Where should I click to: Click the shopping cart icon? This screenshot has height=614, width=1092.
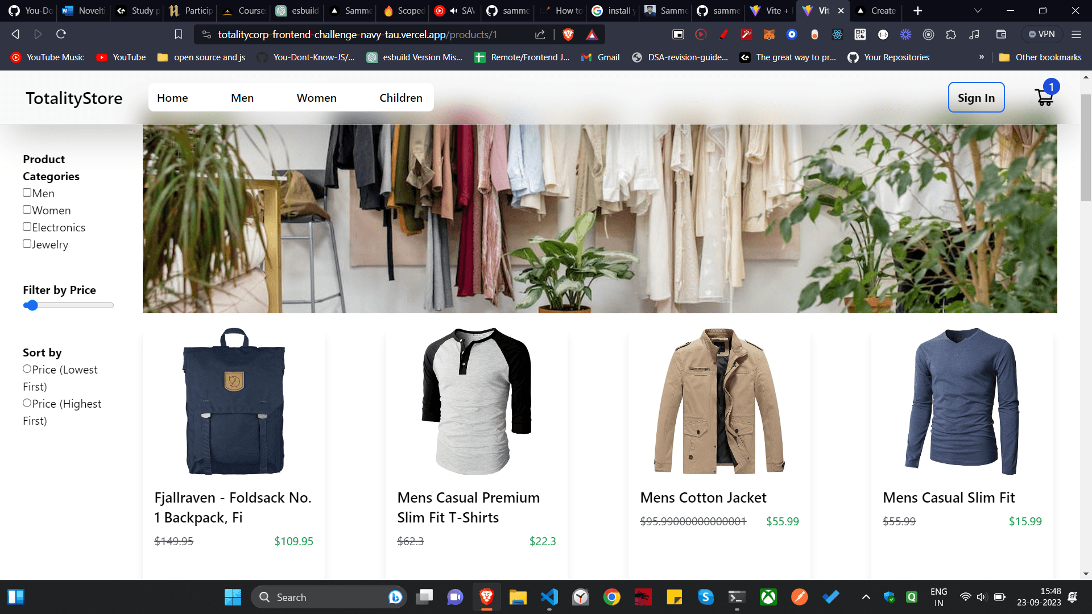click(x=1045, y=97)
